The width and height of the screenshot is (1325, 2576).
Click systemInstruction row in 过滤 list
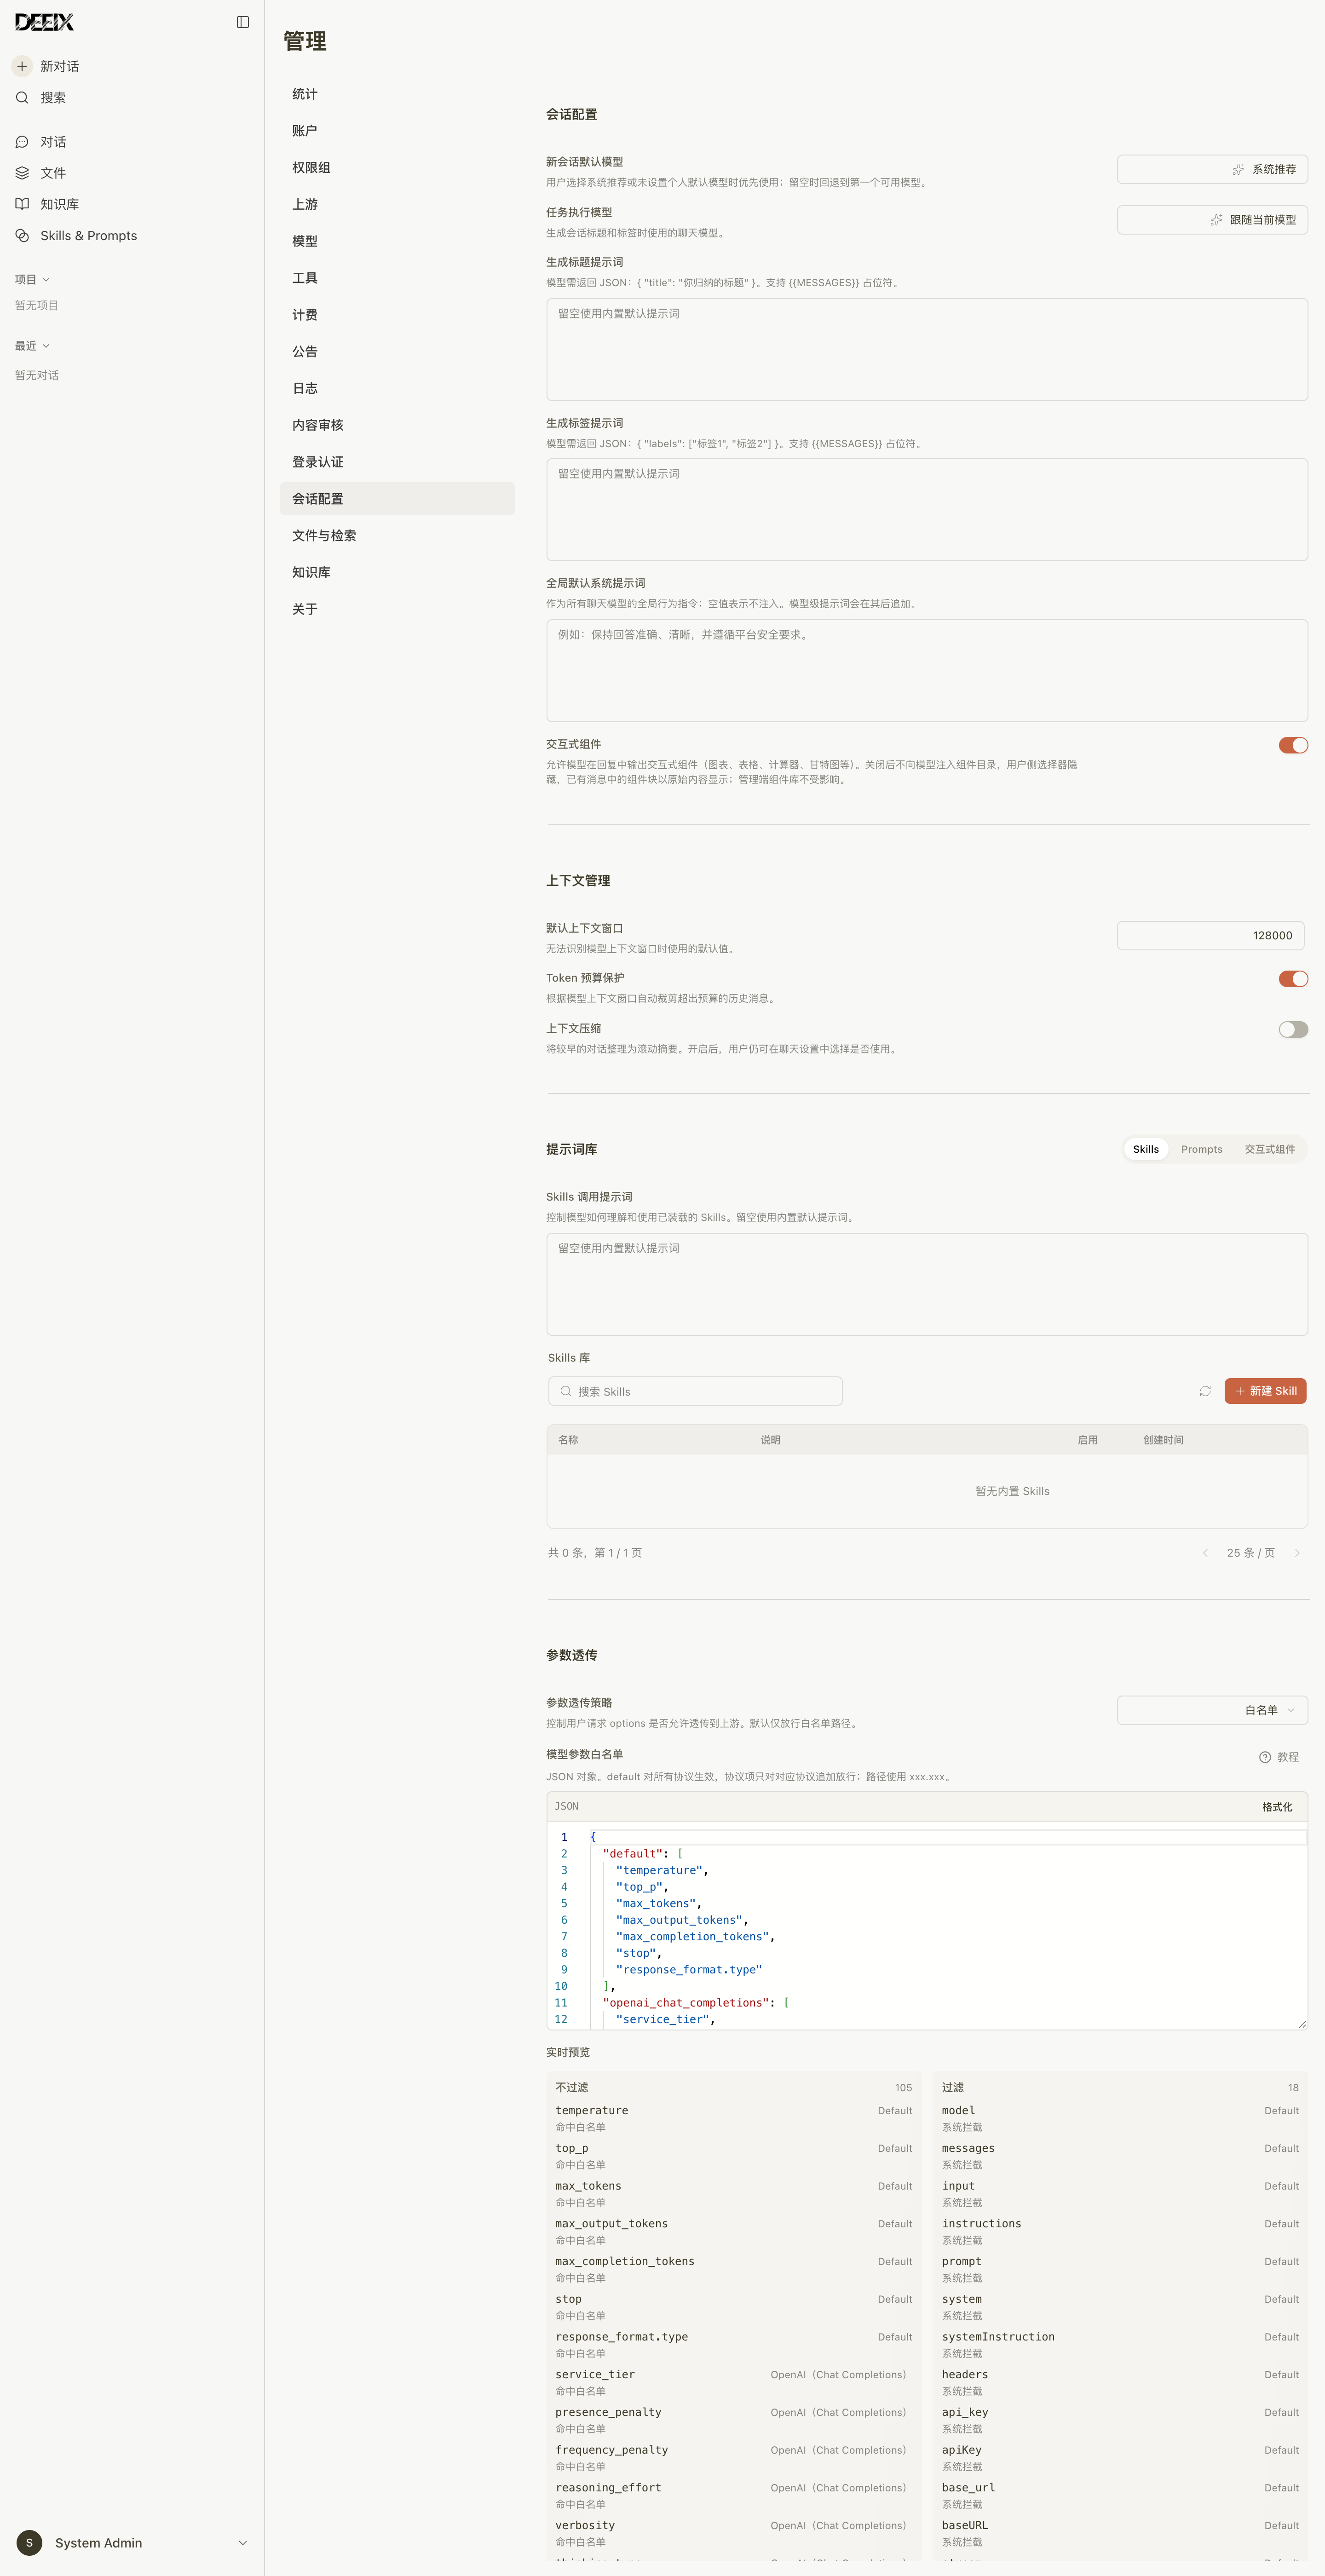[1120, 2344]
